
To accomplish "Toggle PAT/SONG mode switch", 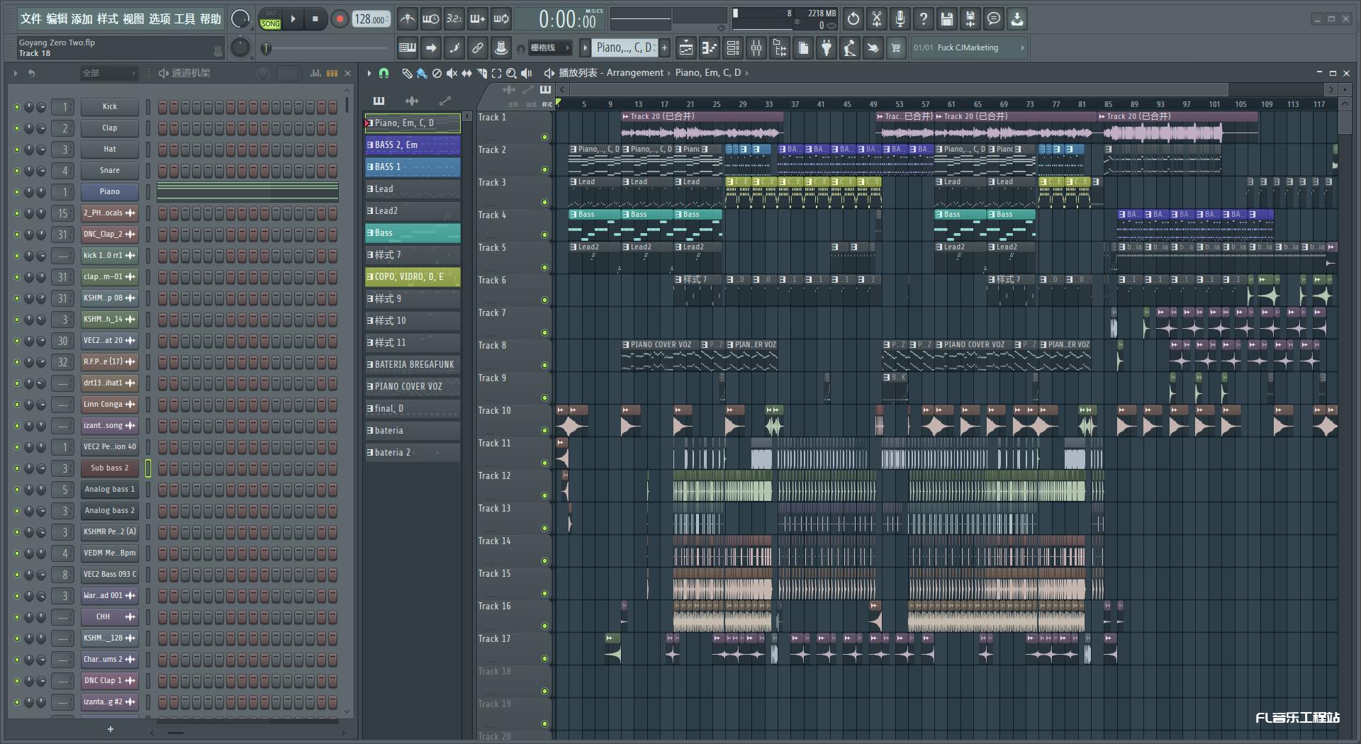I will click(x=271, y=19).
